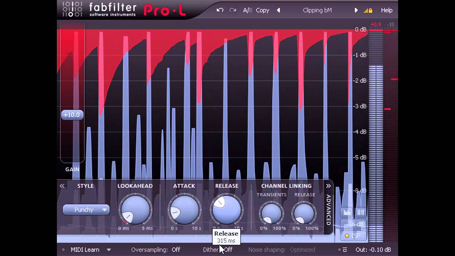This screenshot has height=256, width=455.
Task: Click the Undo arrow icon
Action: click(x=220, y=10)
